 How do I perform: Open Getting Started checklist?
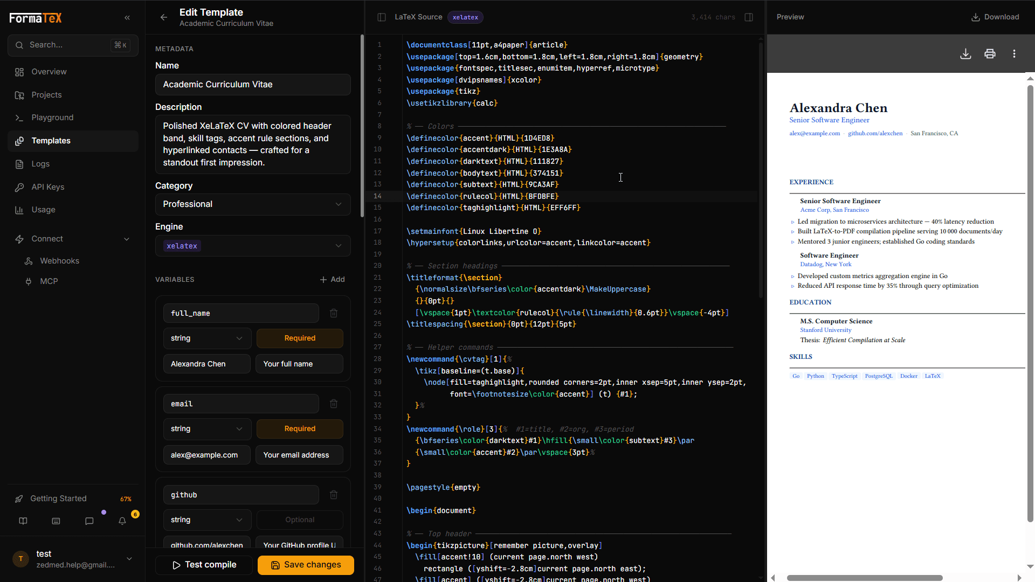pyautogui.click(x=58, y=499)
